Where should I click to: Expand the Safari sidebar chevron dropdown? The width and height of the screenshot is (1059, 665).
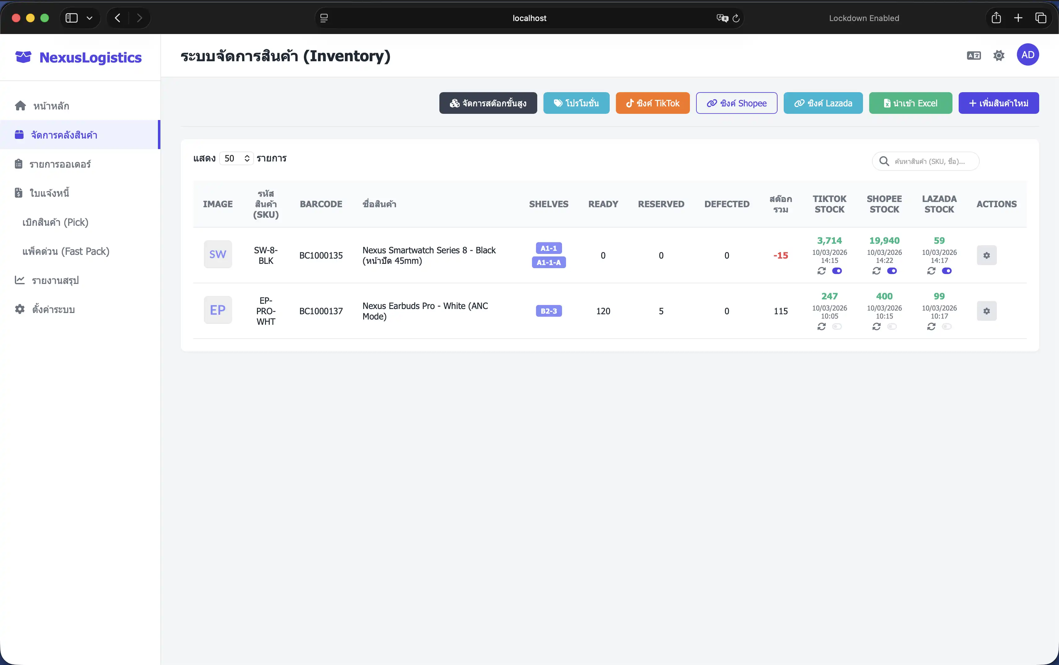(x=89, y=18)
